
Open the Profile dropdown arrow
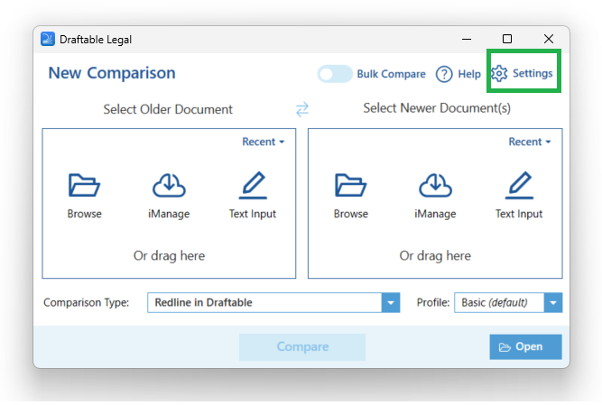point(553,302)
